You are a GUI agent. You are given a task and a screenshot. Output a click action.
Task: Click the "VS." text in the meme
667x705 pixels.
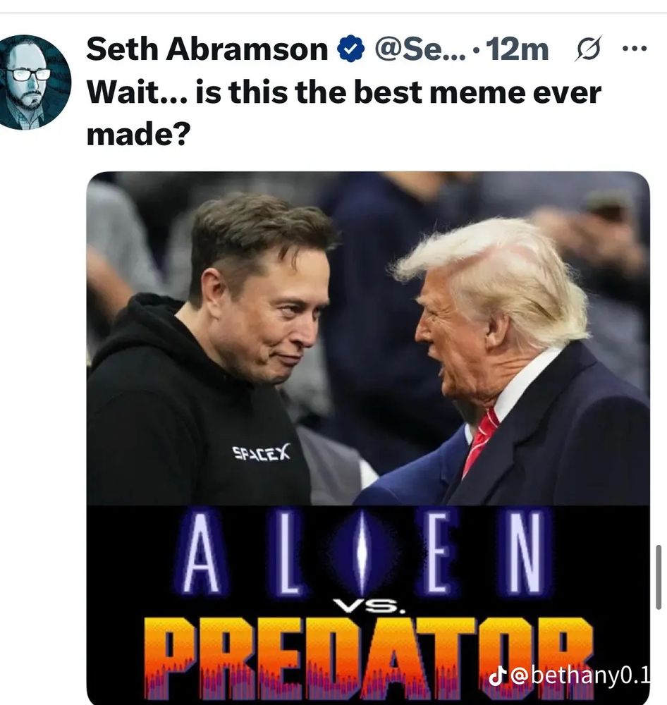[371, 608]
